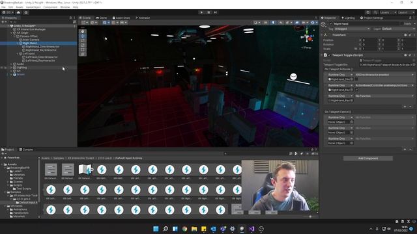Collapse Left Hand in Hierarchy

[18, 53]
